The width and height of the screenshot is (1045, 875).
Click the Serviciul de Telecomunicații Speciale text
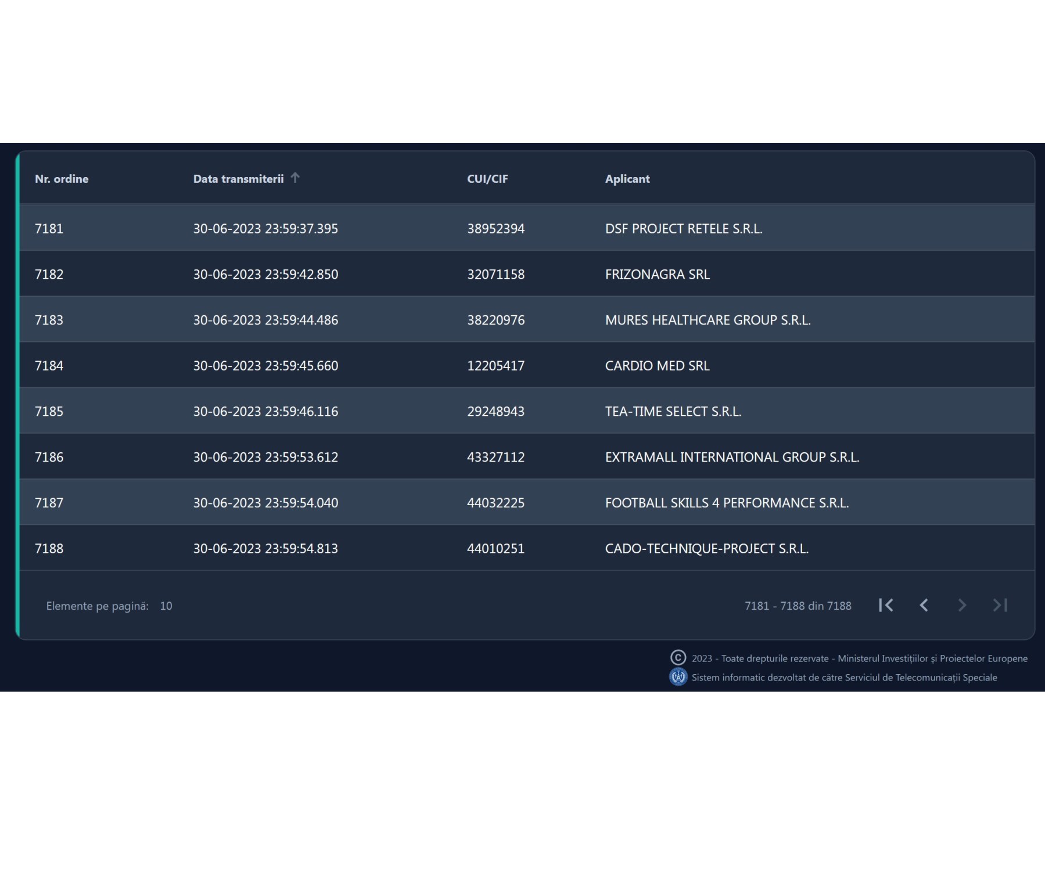[x=845, y=678]
